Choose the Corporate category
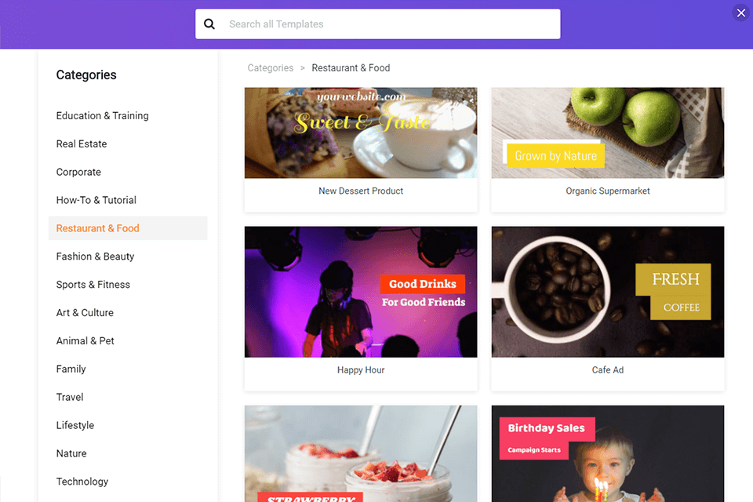The height and width of the screenshot is (502, 753). tap(78, 172)
